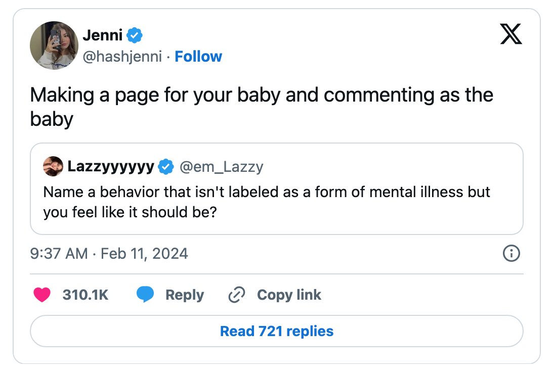
Task: Click the Lazzyyyyyy display name
Action: (111, 166)
